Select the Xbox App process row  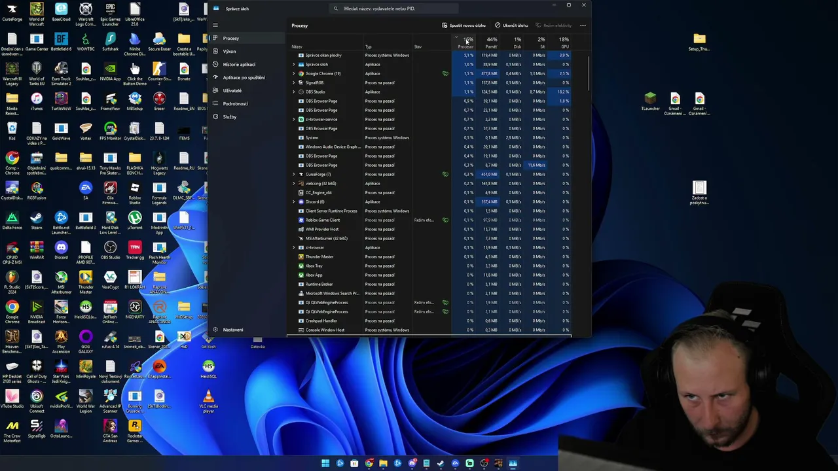point(429,275)
